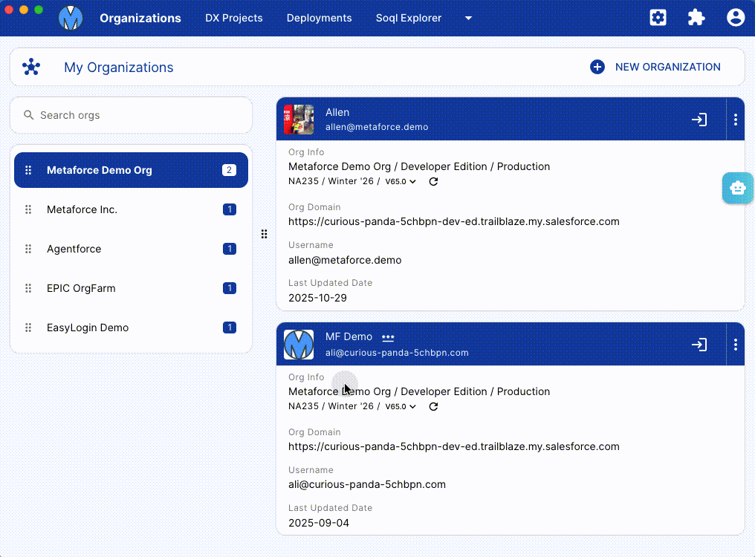
Task: Click the Metaforce logo in the top bar
Action: click(71, 18)
